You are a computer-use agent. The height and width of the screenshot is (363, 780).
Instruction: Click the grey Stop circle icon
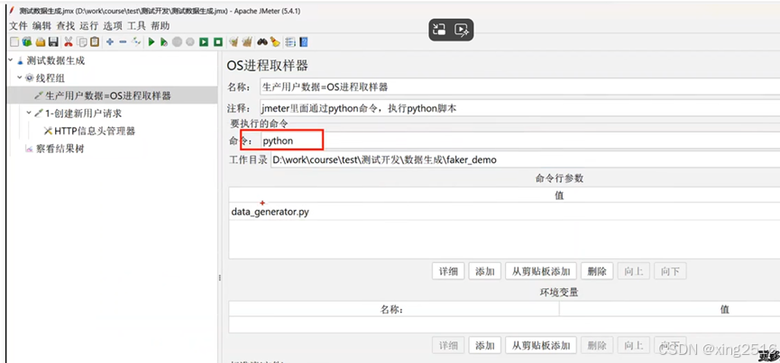(x=177, y=42)
